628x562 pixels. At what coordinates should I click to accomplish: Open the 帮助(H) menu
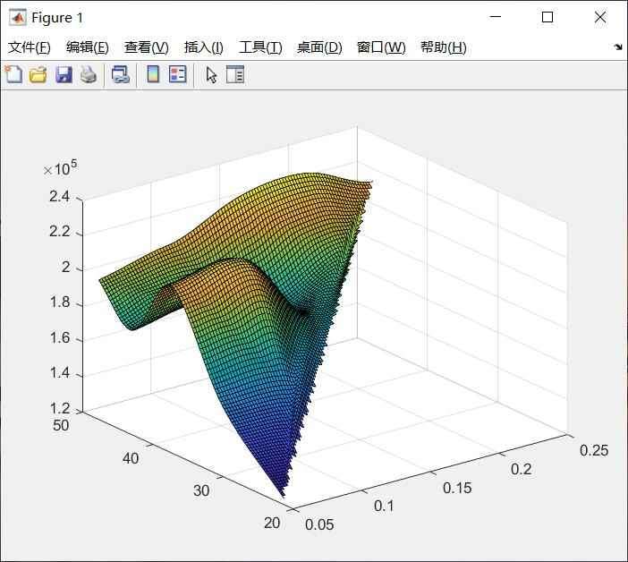click(x=443, y=47)
